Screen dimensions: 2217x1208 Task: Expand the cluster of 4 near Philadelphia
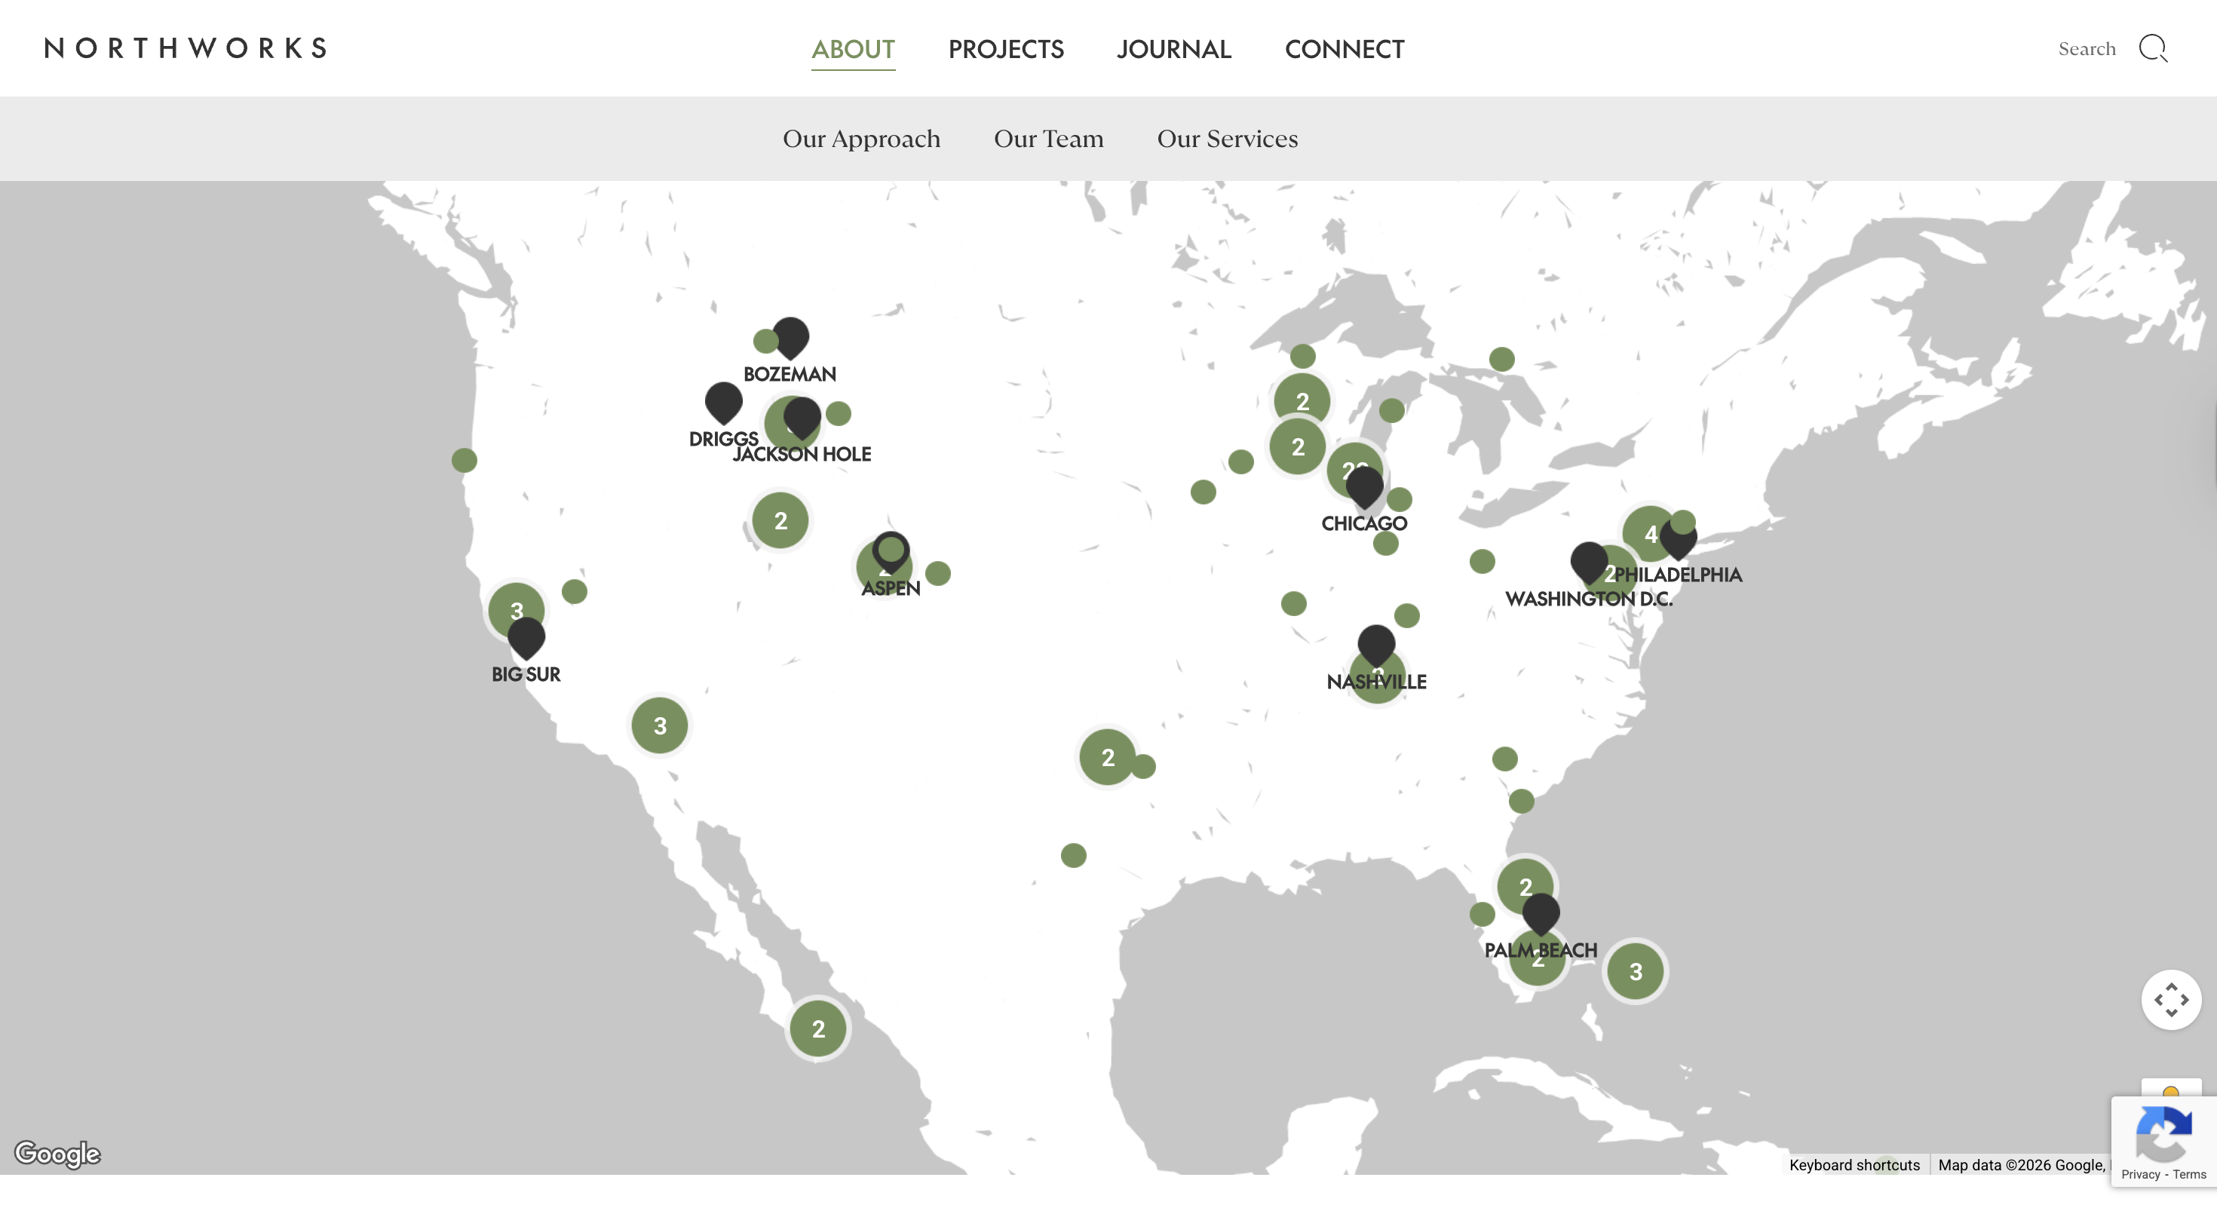point(1649,533)
